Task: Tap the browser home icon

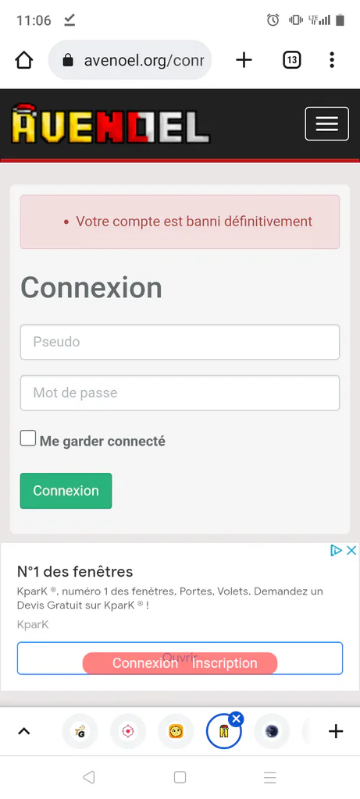Action: pos(24,60)
